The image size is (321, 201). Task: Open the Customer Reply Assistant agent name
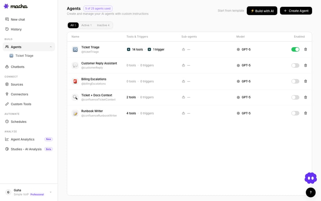pyautogui.click(x=99, y=63)
